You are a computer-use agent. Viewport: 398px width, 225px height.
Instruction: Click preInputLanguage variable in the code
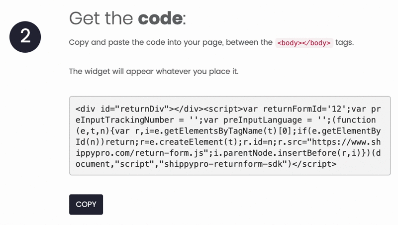pyautogui.click(x=263, y=120)
